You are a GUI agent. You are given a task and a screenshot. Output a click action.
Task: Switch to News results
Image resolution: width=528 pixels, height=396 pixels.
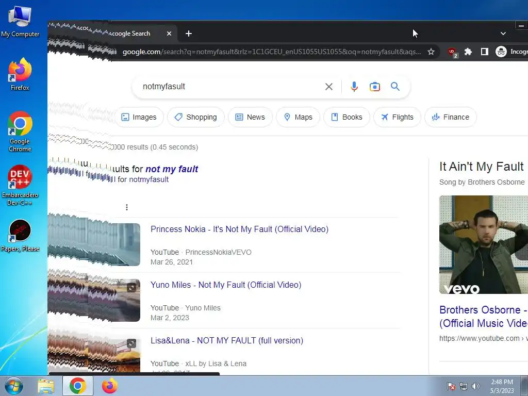250,117
